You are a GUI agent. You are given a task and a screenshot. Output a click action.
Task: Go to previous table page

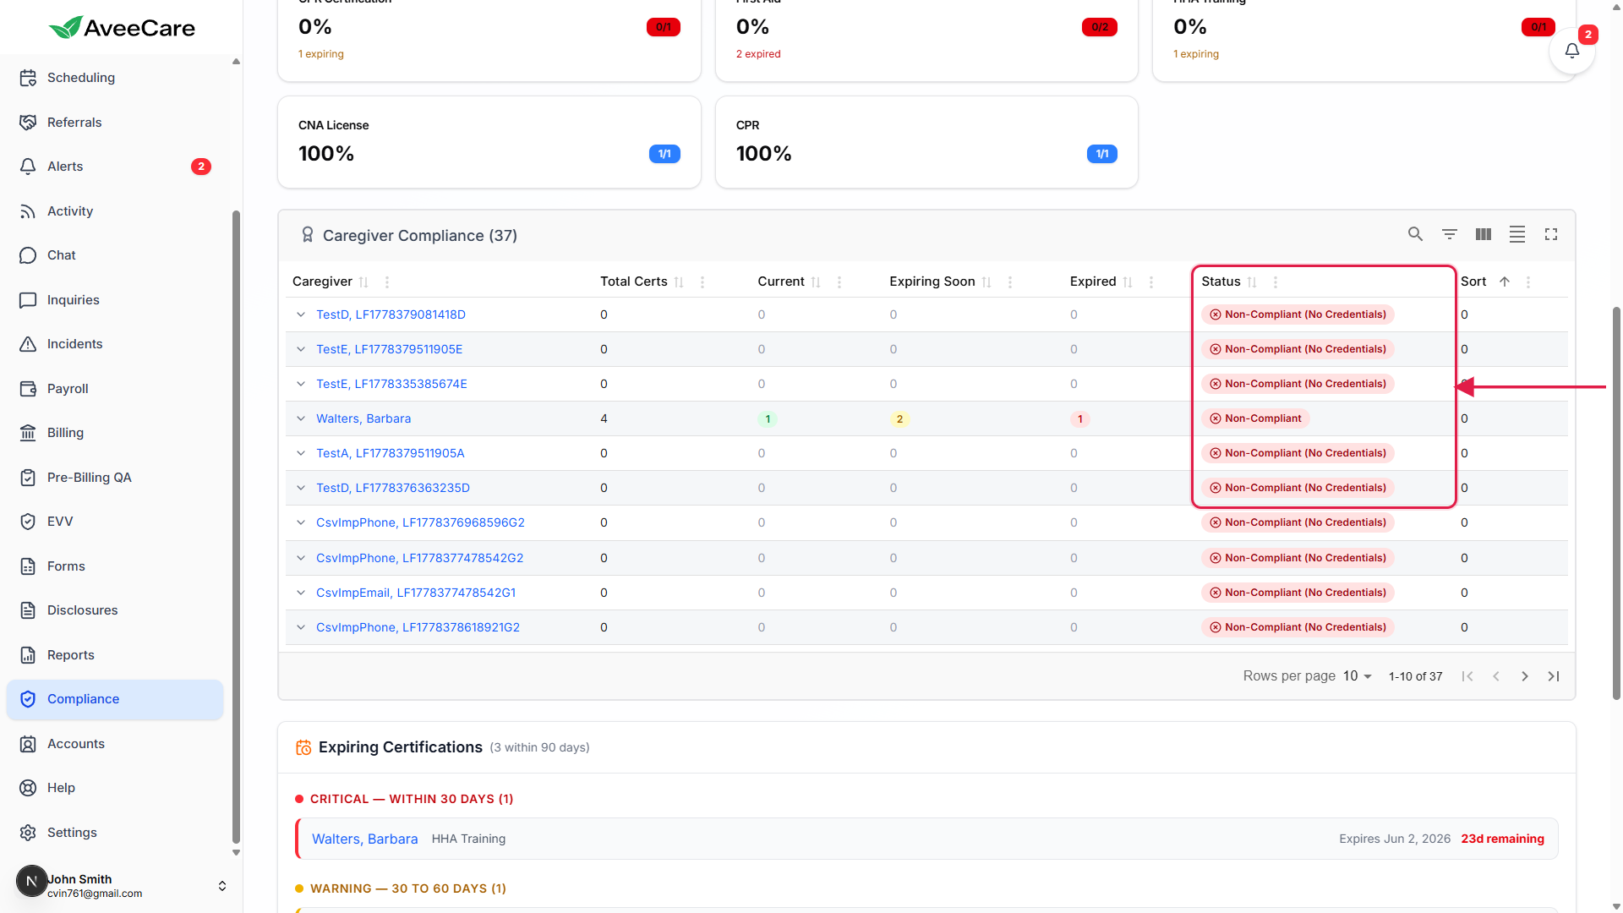[x=1496, y=676]
